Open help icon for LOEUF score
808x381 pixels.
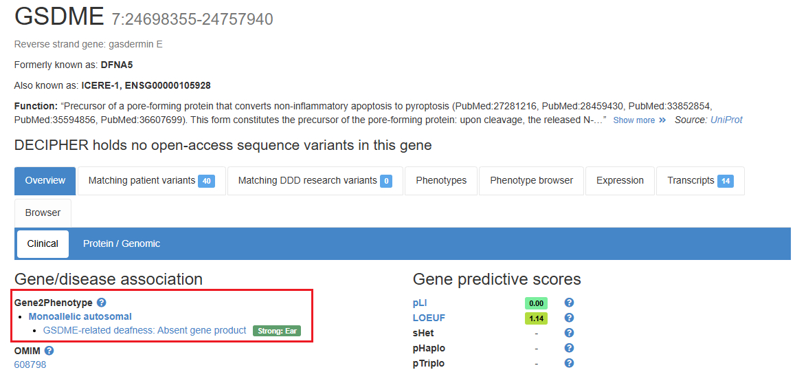click(569, 318)
